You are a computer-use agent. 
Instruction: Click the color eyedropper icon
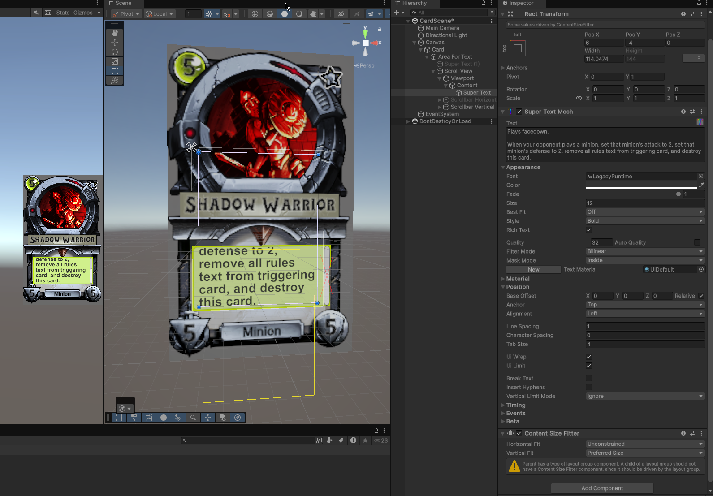(x=701, y=185)
